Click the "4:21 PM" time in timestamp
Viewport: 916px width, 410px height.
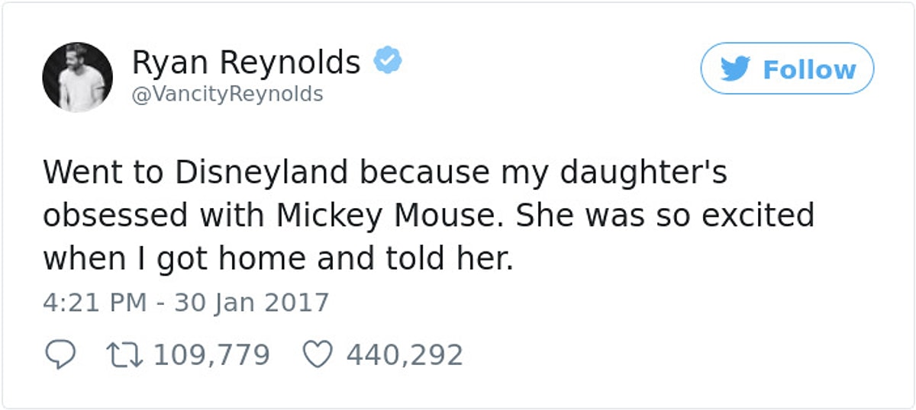tap(95, 303)
